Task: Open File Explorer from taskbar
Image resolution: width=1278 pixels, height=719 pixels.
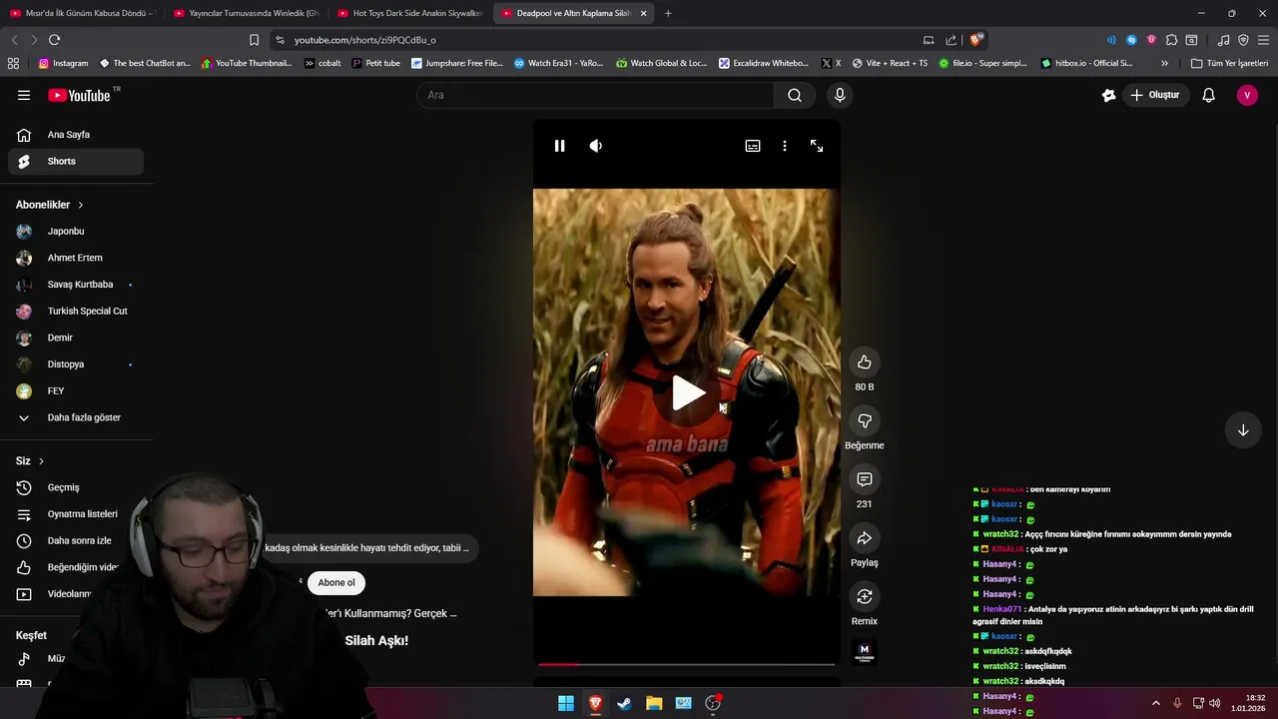Action: [654, 703]
